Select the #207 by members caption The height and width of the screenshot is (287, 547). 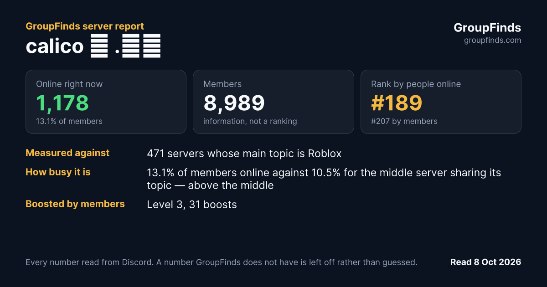(x=404, y=121)
